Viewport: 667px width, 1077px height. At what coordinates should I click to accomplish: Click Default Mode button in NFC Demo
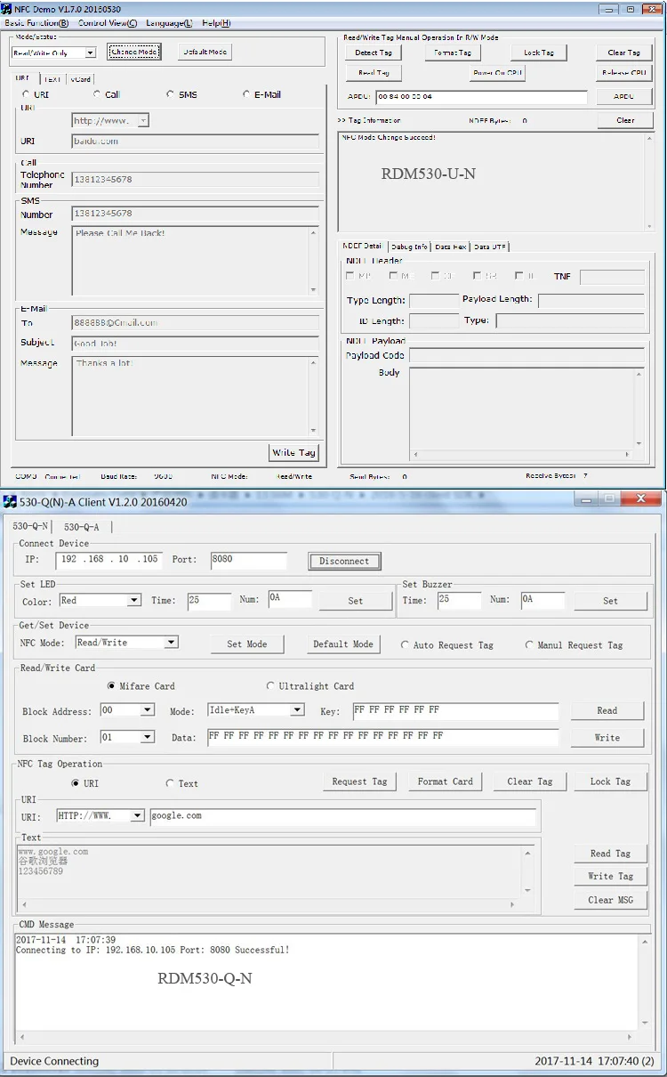coord(205,52)
